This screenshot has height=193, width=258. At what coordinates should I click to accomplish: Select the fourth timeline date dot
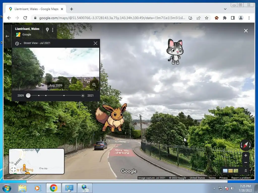[64, 95]
